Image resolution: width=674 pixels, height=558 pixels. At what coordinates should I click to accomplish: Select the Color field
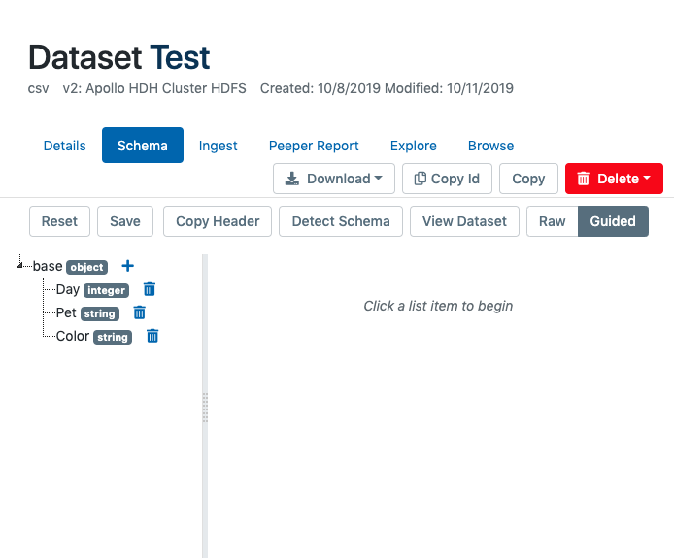(73, 336)
